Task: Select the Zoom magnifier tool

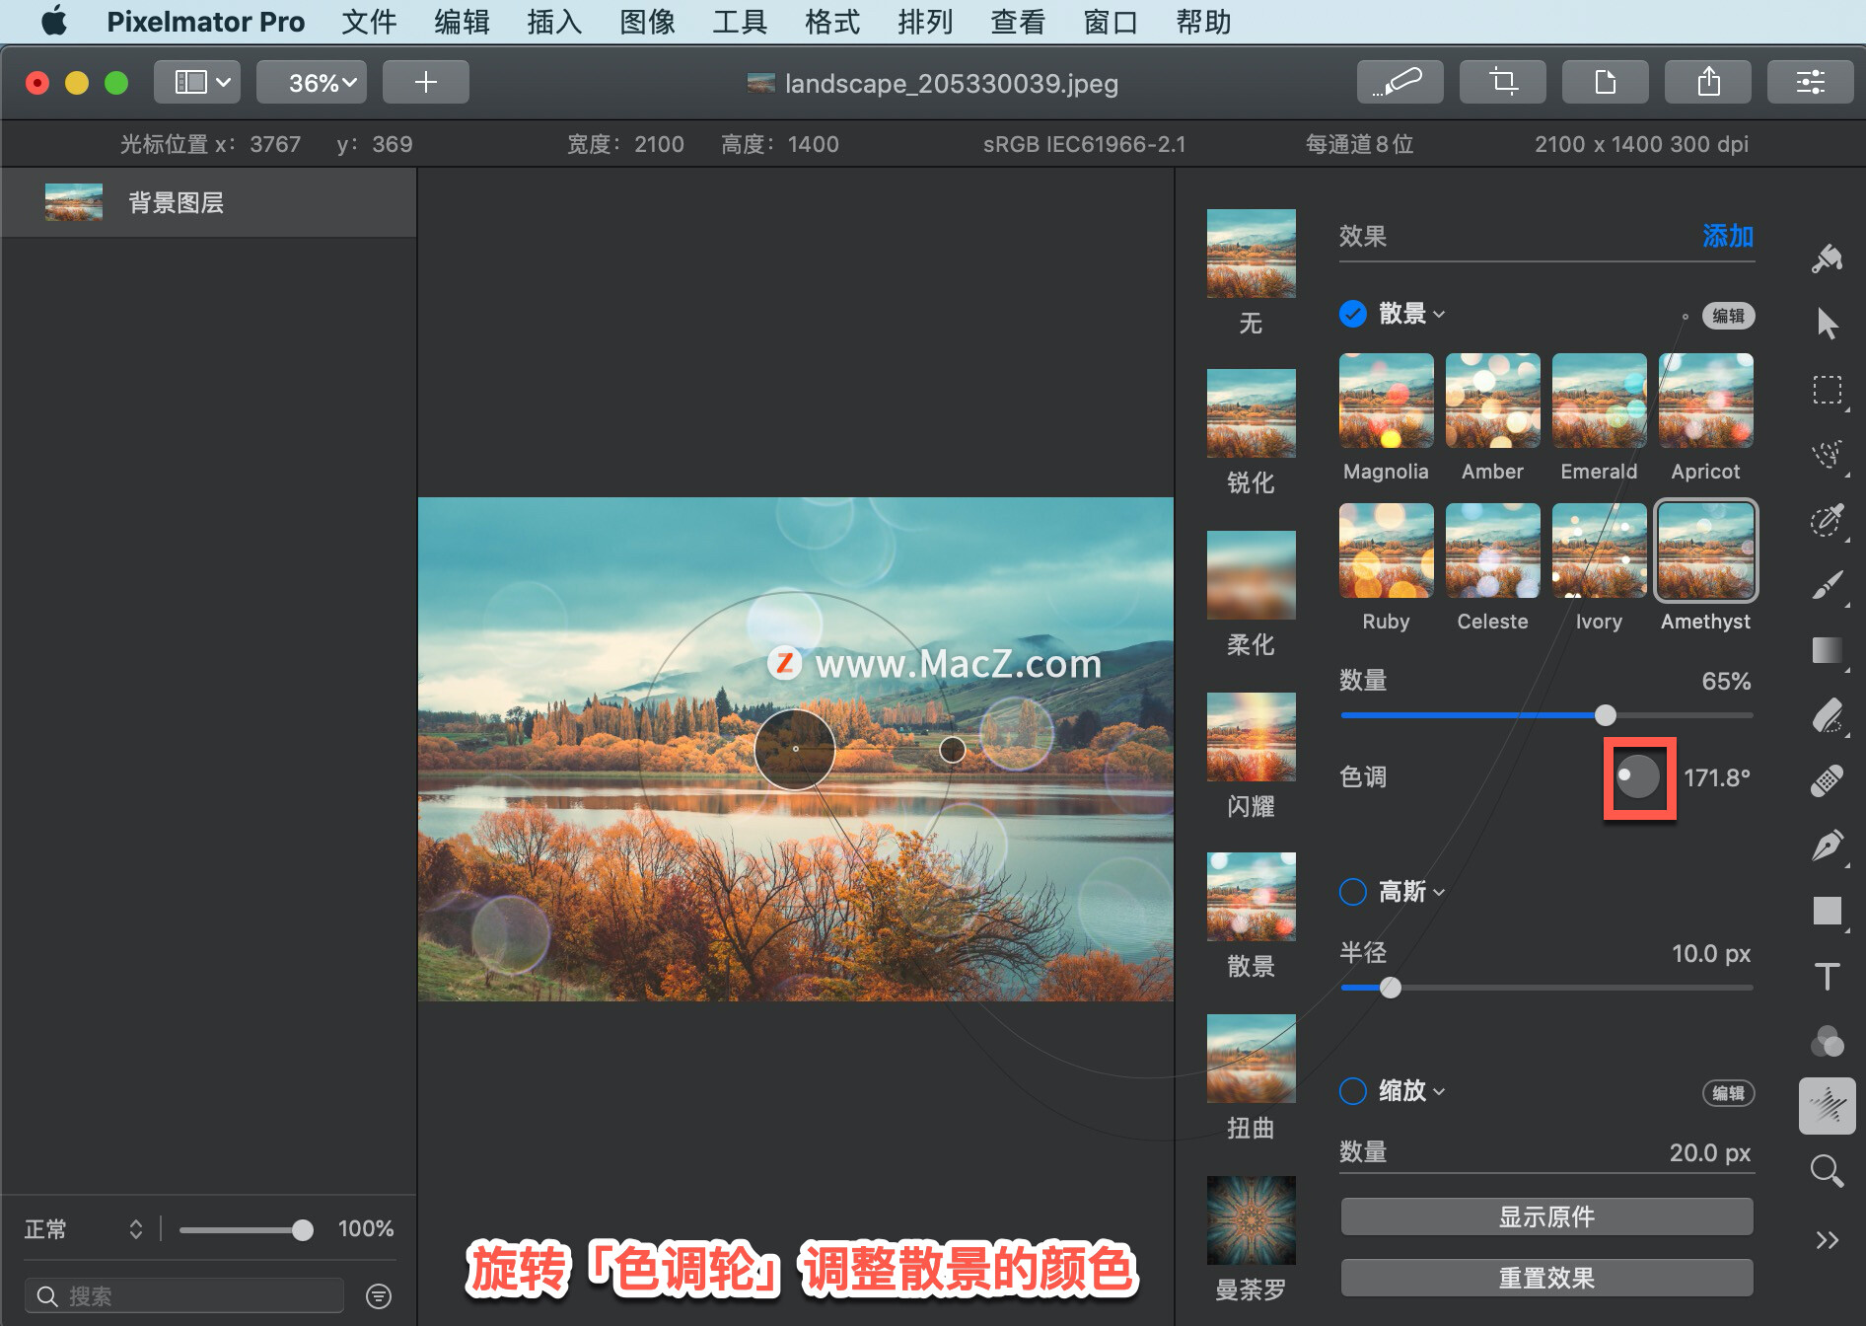Action: click(1828, 1171)
